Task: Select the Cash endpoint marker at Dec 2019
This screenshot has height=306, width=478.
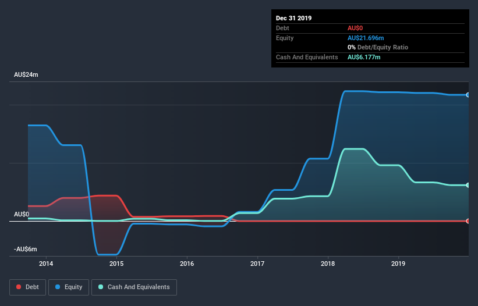Action: point(468,185)
